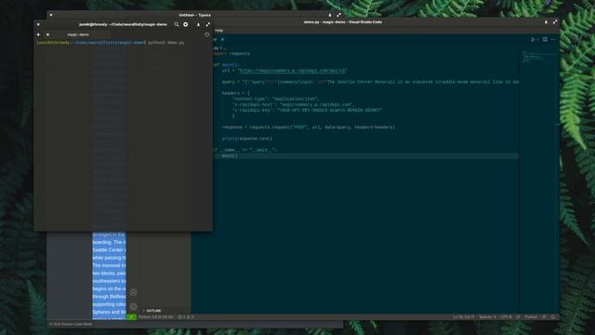Maximize the terminal window via expand arrows
The image size is (595, 335).
(208, 24)
